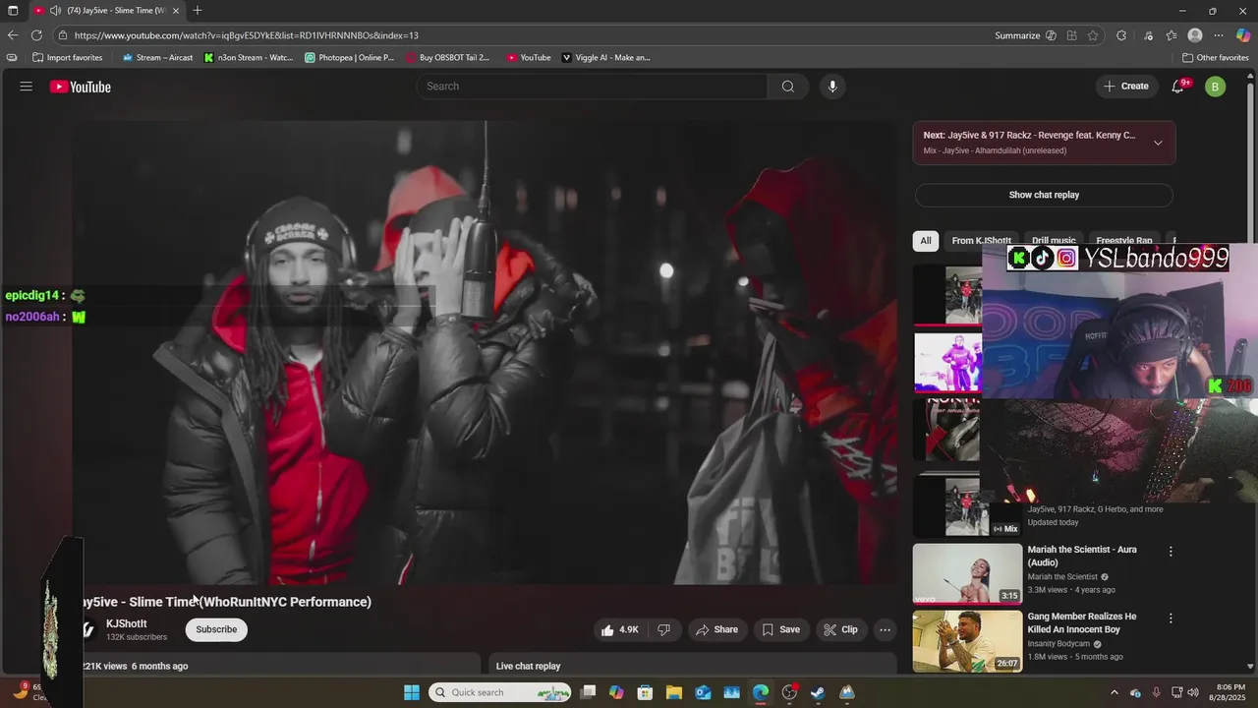This screenshot has height=708, width=1258.
Task: Save video to playlist
Action: tap(781, 629)
